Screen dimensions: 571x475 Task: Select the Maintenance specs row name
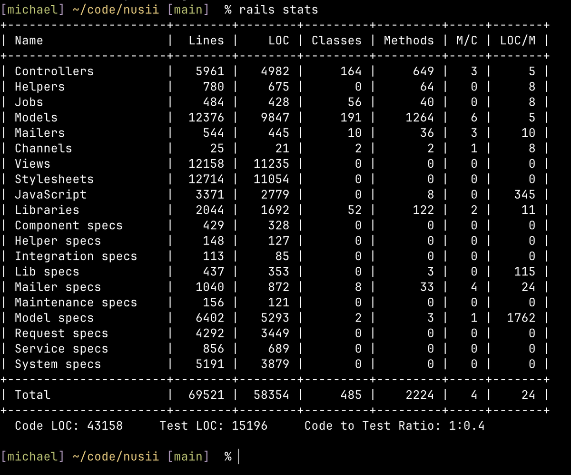[76, 303]
